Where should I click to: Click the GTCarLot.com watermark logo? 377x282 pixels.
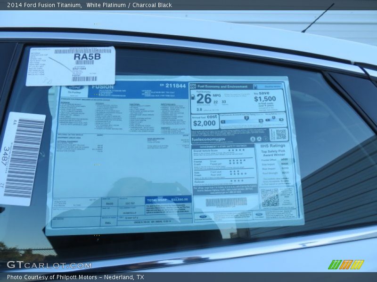[x=49, y=265]
